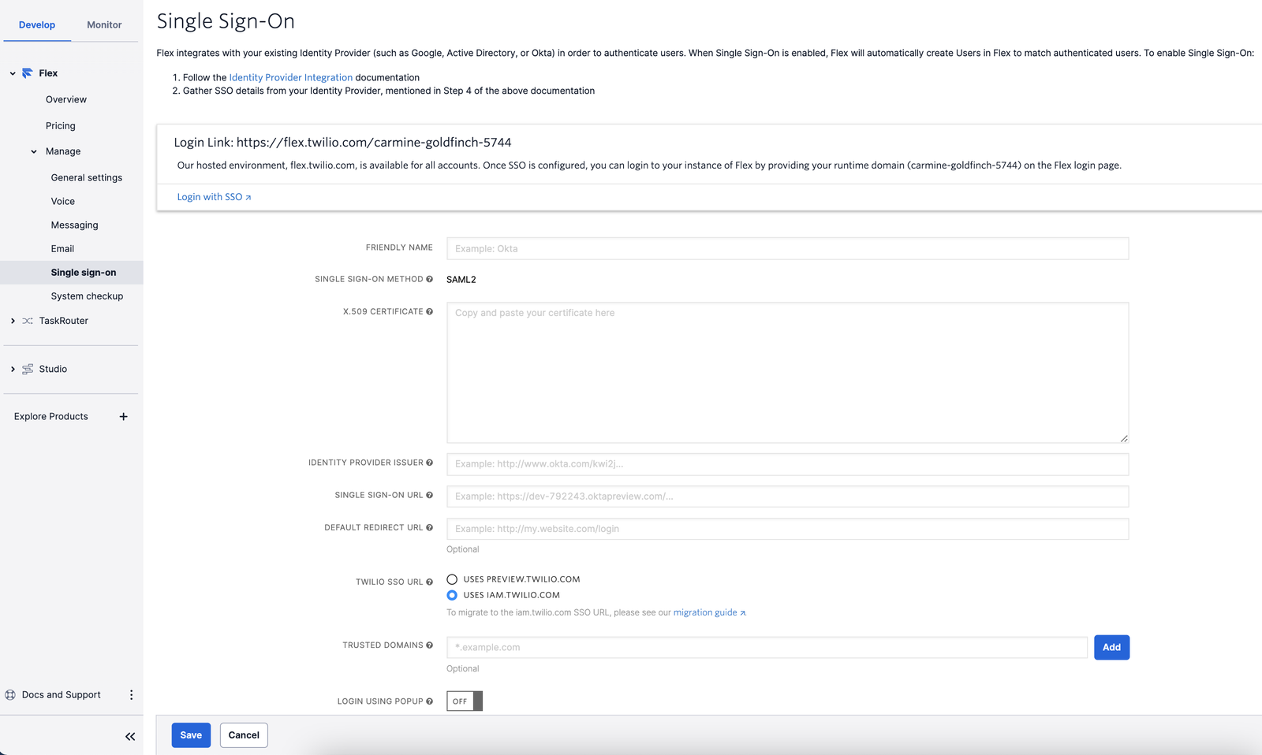
Task: Click the Save button
Action: [191, 735]
